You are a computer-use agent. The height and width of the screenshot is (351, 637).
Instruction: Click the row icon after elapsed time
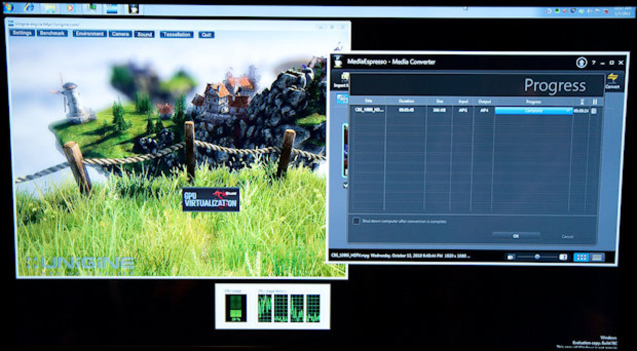coord(593,111)
